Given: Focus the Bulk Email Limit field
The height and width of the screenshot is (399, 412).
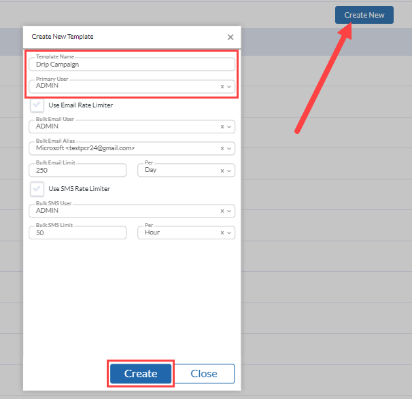Looking at the screenshot, I should pyautogui.click(x=78, y=171).
